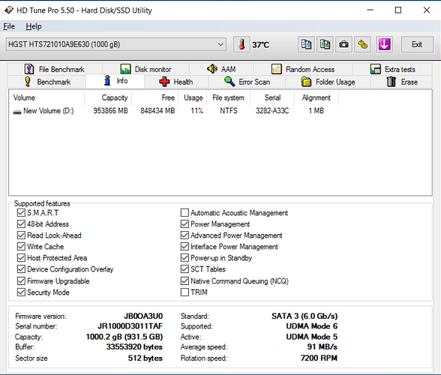This screenshot has width=441, height=375.
Task: Click the New Volume (D:) drive icon
Action: 17,112
